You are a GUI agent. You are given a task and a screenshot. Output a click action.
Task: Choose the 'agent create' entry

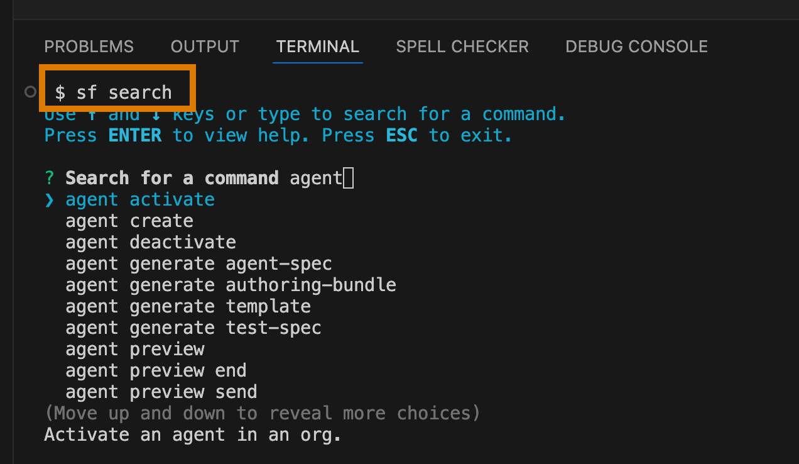pyautogui.click(x=129, y=221)
